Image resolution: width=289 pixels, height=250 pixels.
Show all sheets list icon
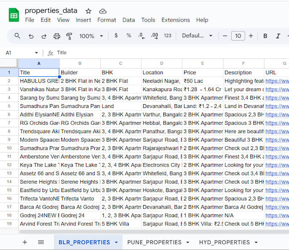pyautogui.click(x=41, y=242)
